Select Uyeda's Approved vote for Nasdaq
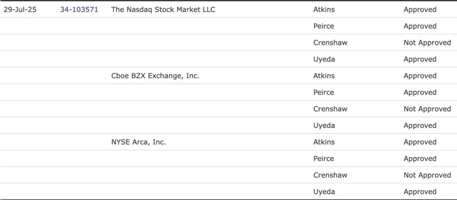The width and height of the screenshot is (457, 200). point(420,59)
